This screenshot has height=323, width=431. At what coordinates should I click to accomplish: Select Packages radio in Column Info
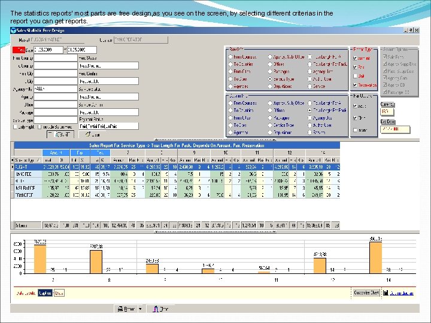coord(270,118)
